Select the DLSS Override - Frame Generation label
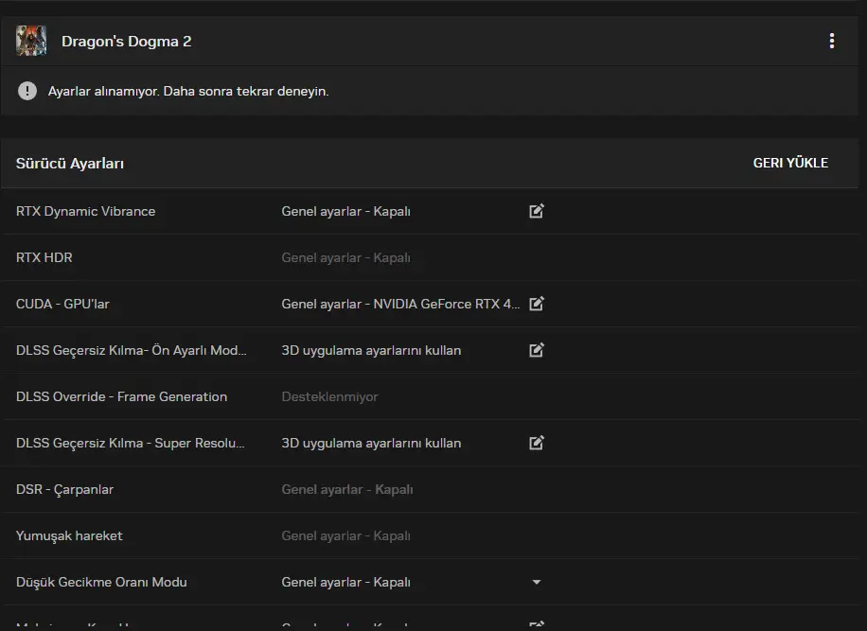The width and height of the screenshot is (867, 631). click(x=122, y=396)
